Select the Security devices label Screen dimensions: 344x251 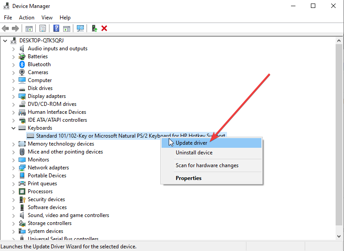click(46, 199)
